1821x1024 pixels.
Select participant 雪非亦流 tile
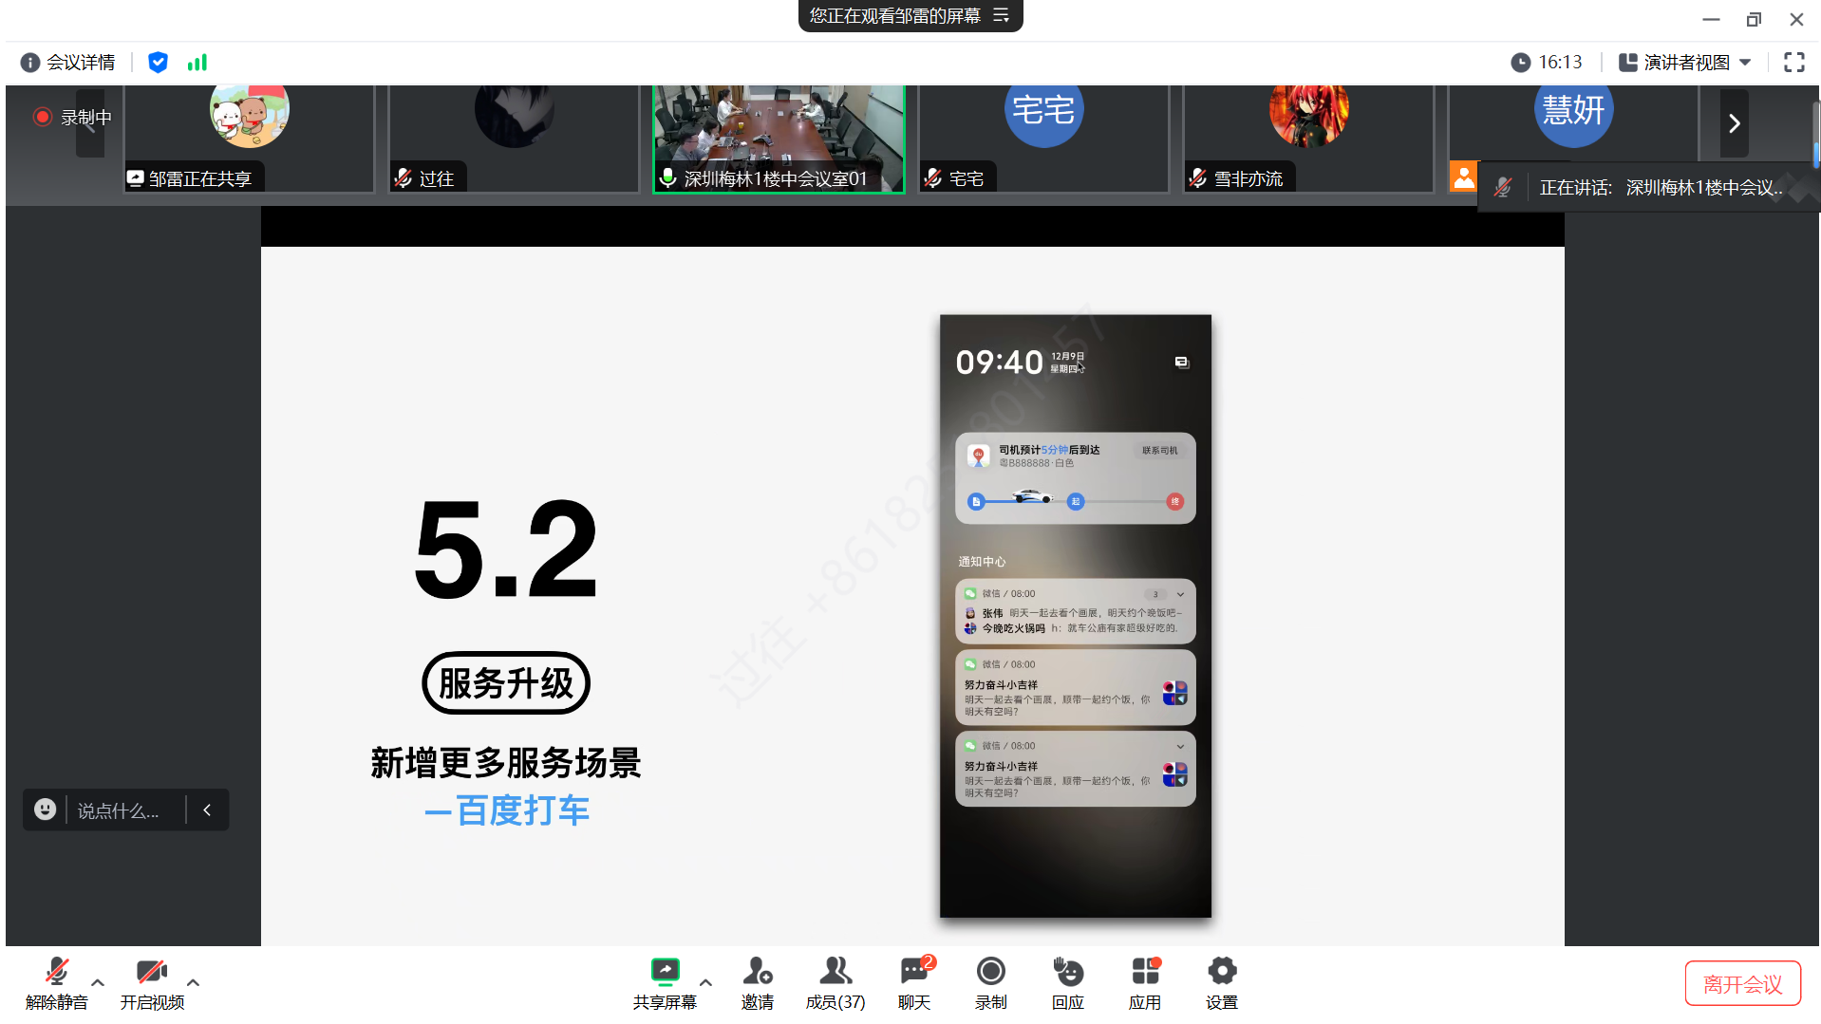pos(1308,139)
